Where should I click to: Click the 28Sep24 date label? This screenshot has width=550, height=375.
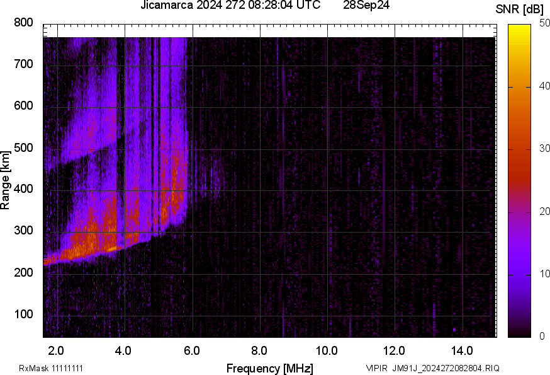(367, 6)
